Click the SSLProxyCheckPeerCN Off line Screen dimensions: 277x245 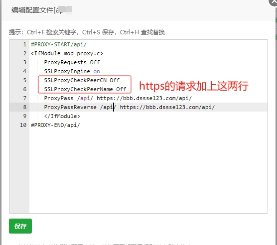tap(82, 80)
